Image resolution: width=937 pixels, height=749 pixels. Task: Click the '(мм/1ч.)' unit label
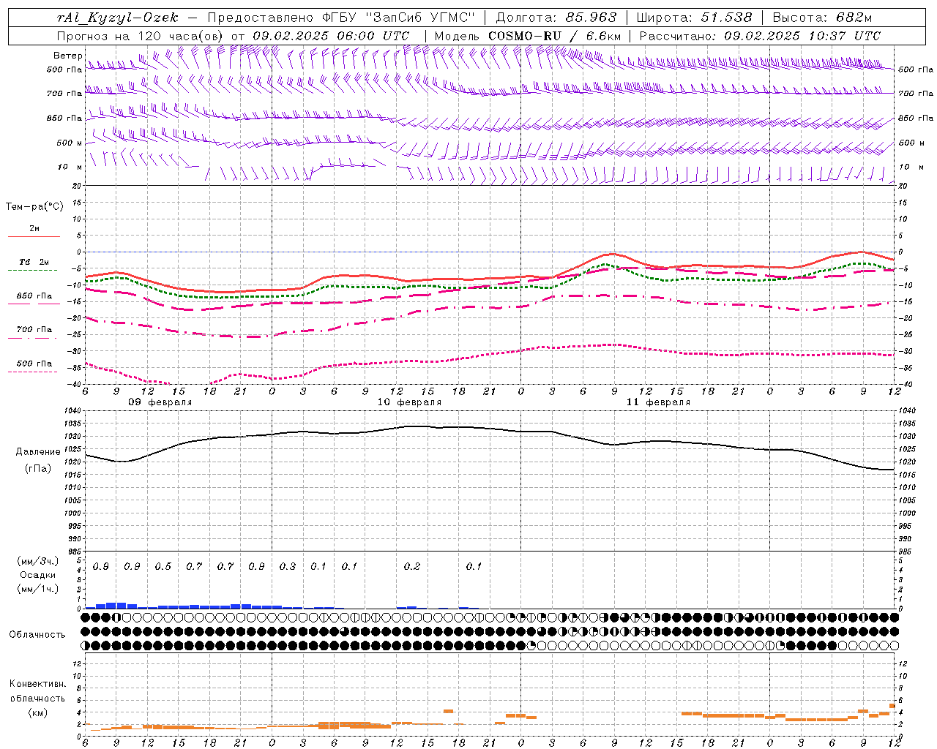37,589
